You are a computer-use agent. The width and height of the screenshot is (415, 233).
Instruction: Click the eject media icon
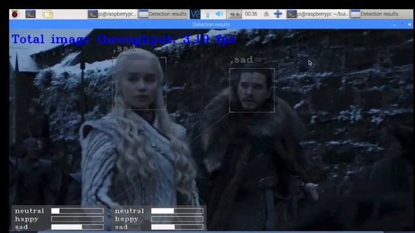[x=267, y=14]
